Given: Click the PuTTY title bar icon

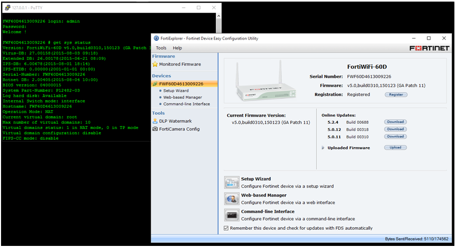Looking at the screenshot, I should click(8, 8).
